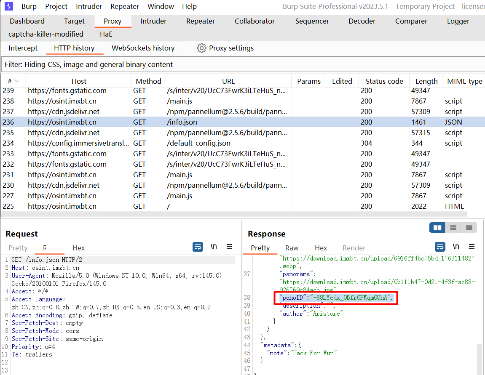Toggle word wrap in the Request panel

click(198, 247)
